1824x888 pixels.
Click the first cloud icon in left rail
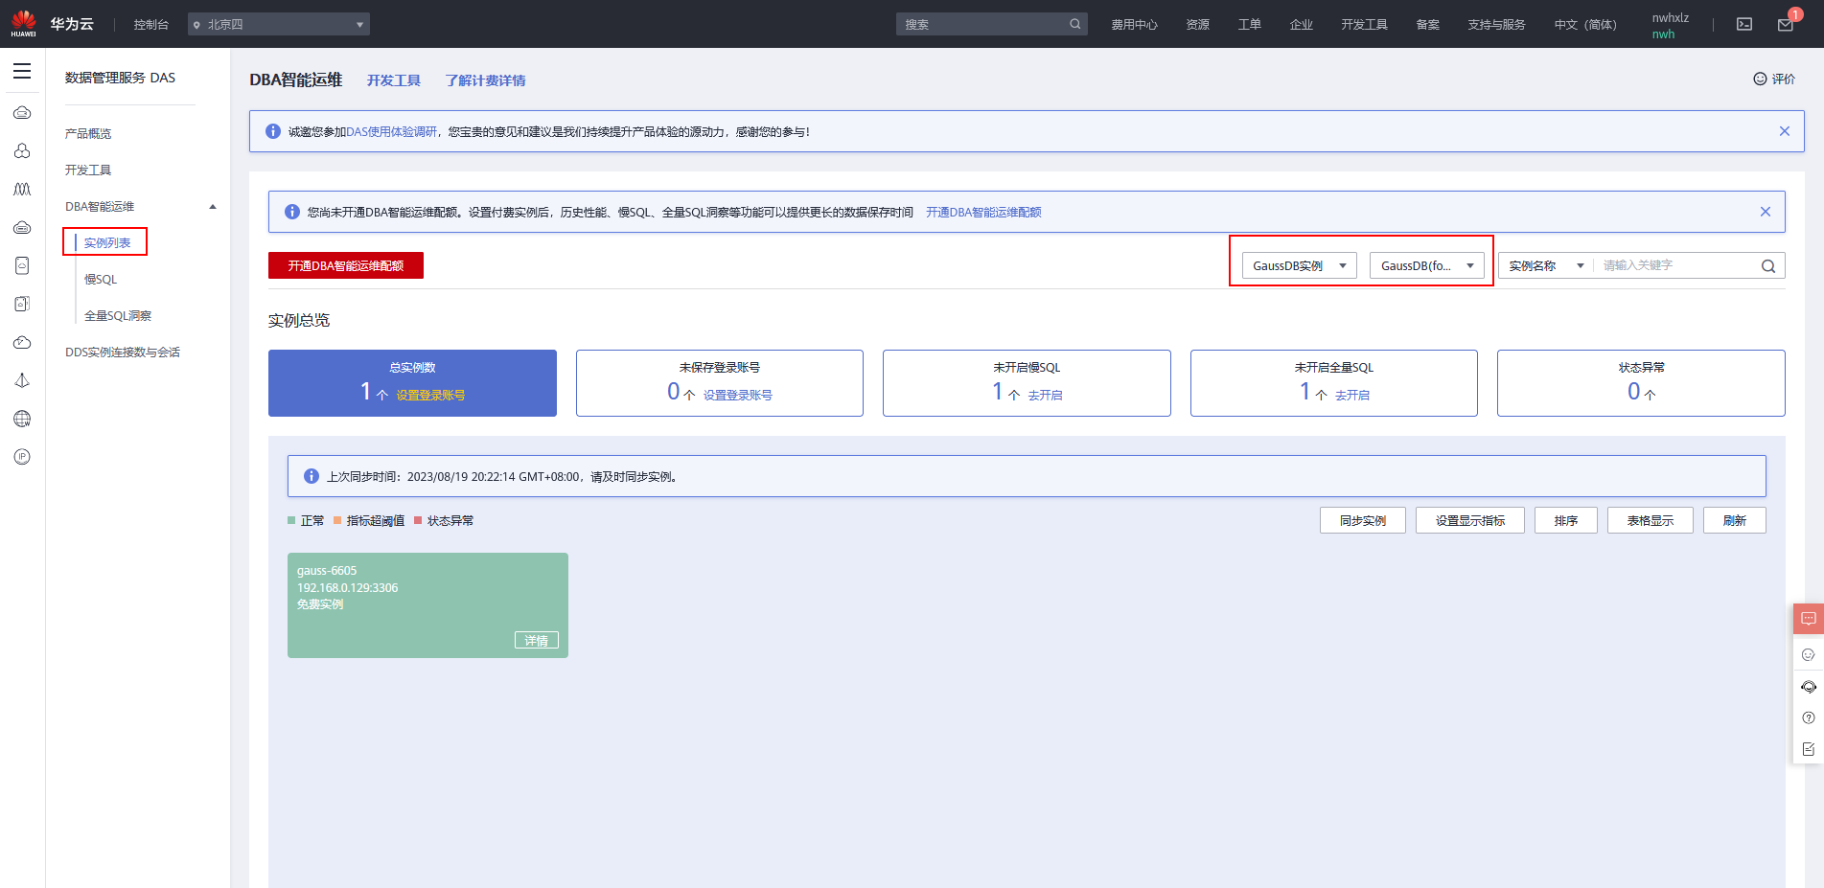pos(22,113)
